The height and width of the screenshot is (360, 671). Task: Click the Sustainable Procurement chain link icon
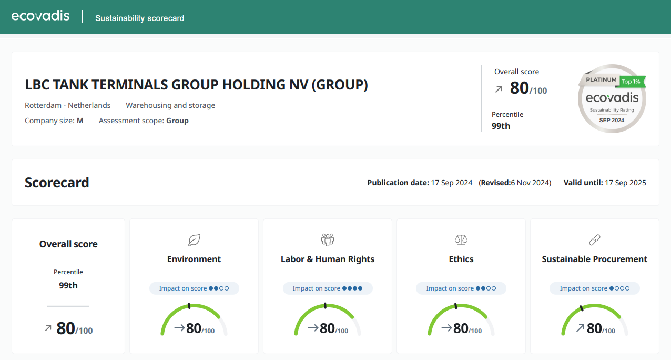click(x=594, y=240)
